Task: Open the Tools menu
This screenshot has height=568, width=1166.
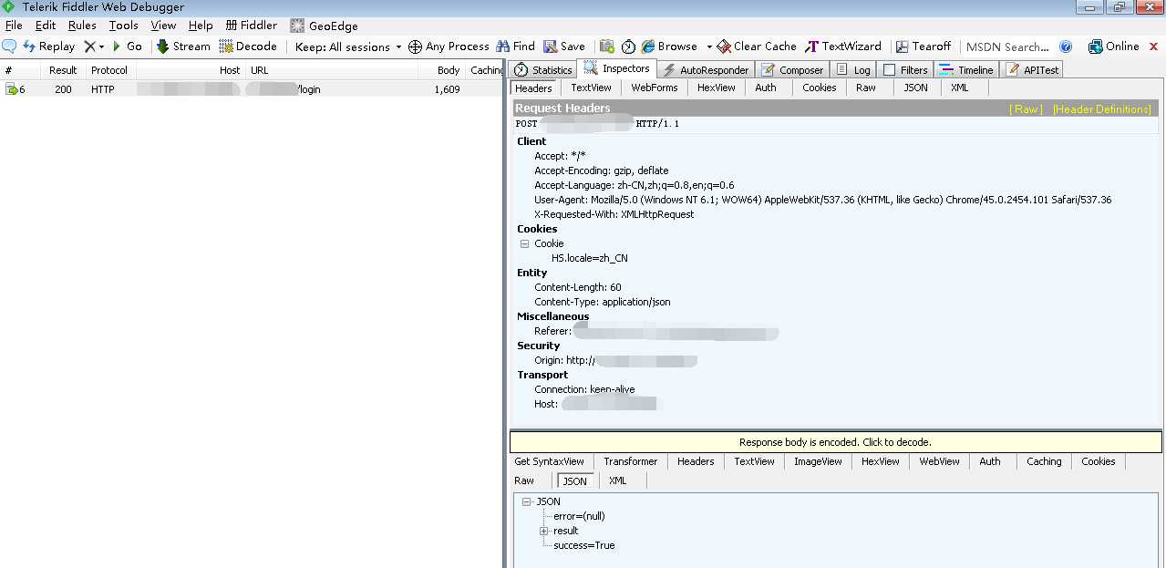Action: pyautogui.click(x=124, y=26)
